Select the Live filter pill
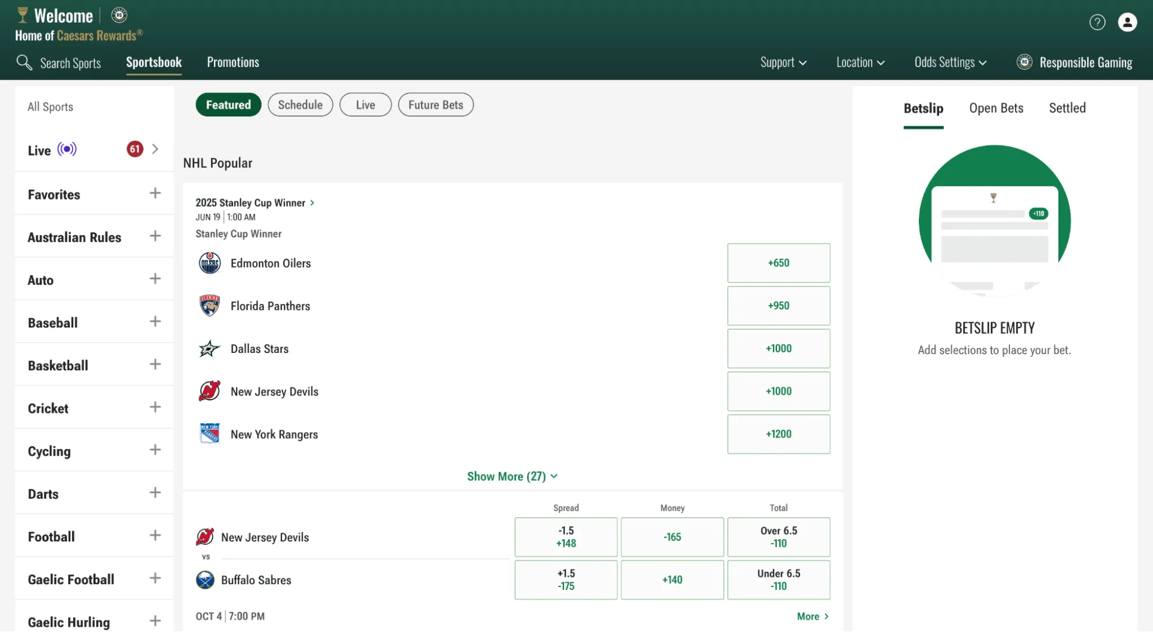This screenshot has height=632, width=1153. pos(366,105)
